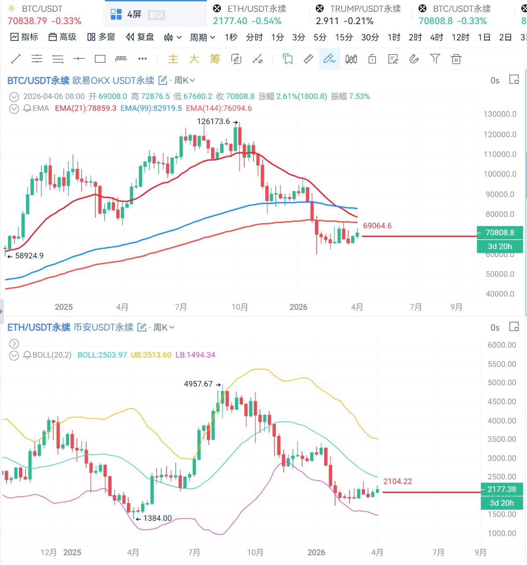
Task: Edit the ETH chart symbol via pencil icon
Action: 141,327
